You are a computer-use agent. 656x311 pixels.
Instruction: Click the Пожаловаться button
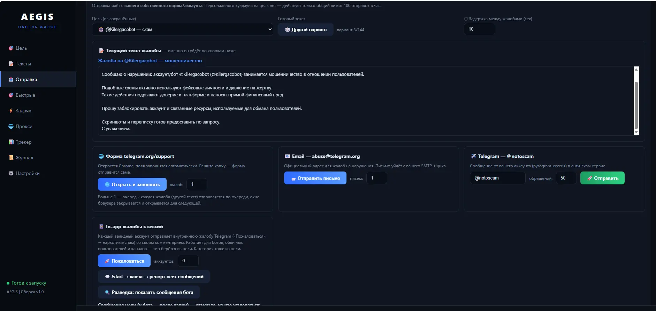click(x=124, y=261)
